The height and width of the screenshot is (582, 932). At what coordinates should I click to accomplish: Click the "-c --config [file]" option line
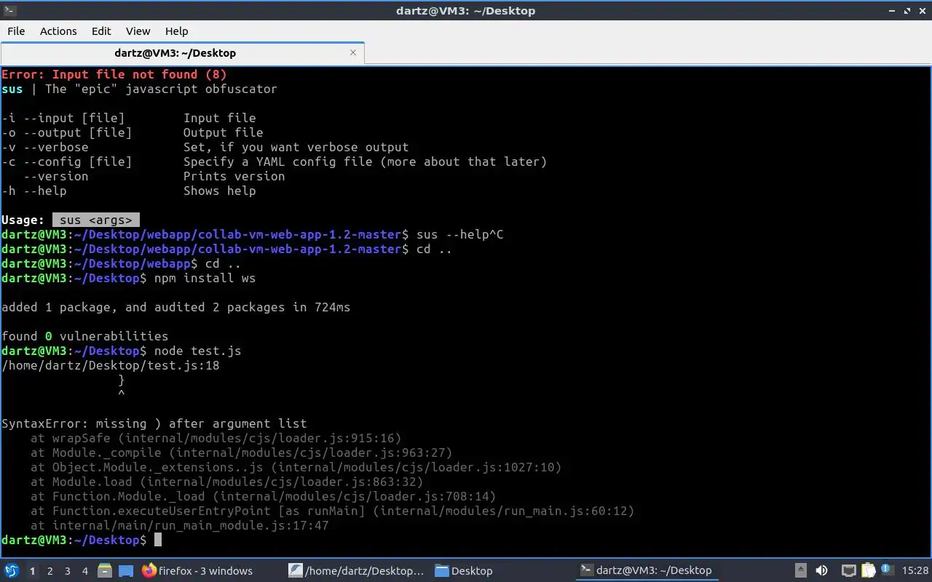(x=274, y=162)
